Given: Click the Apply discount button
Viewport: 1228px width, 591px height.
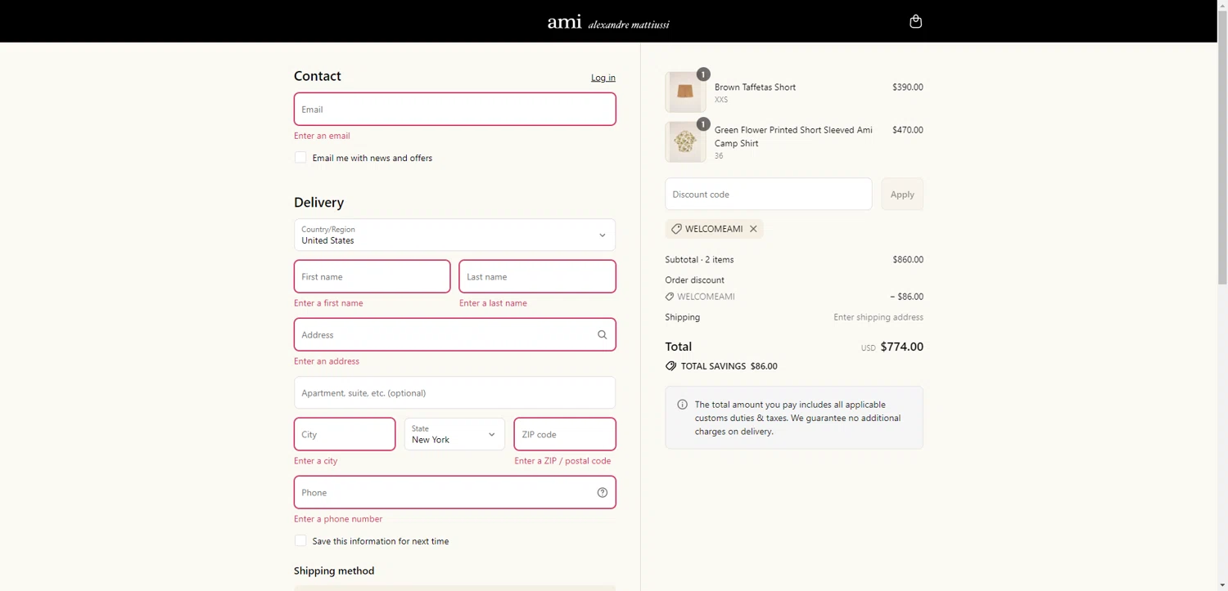Looking at the screenshot, I should (x=902, y=194).
